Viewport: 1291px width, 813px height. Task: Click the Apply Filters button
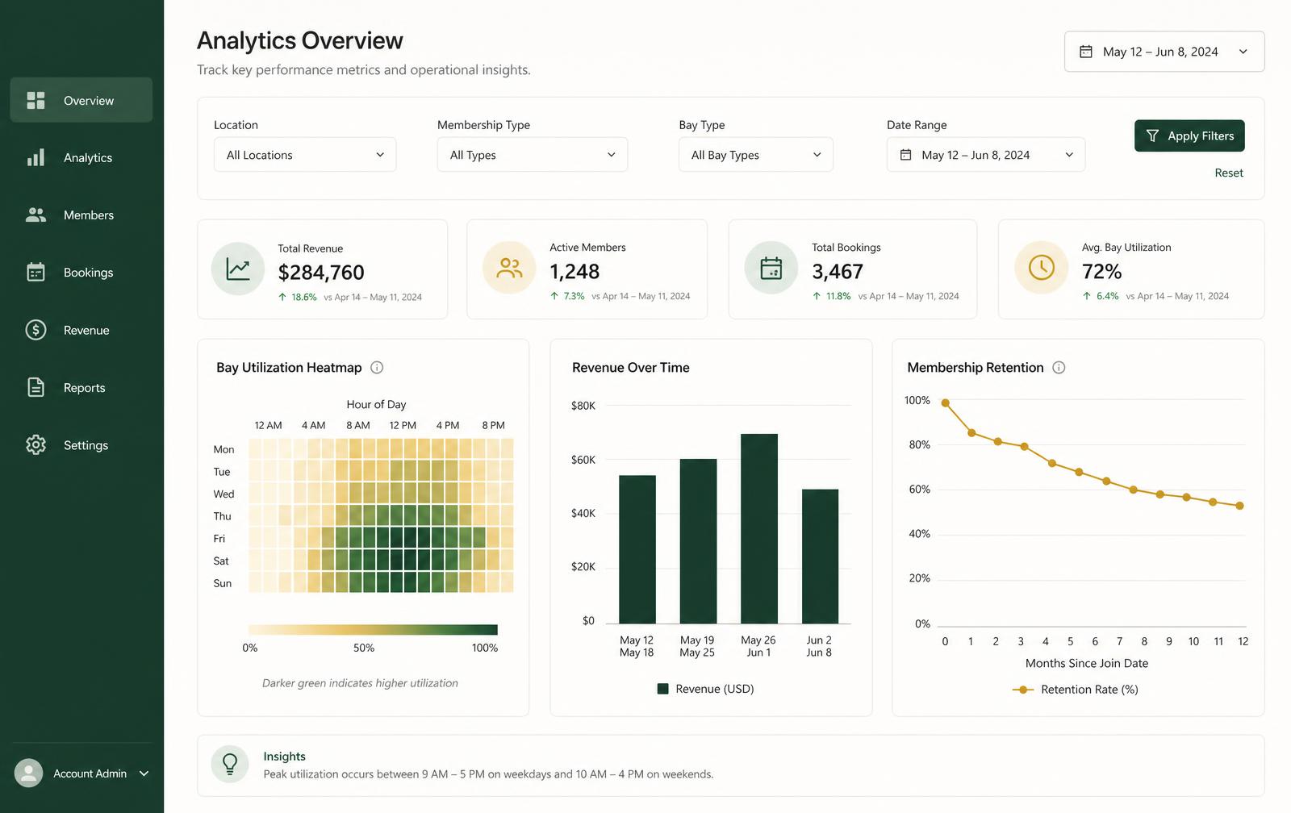tap(1189, 135)
